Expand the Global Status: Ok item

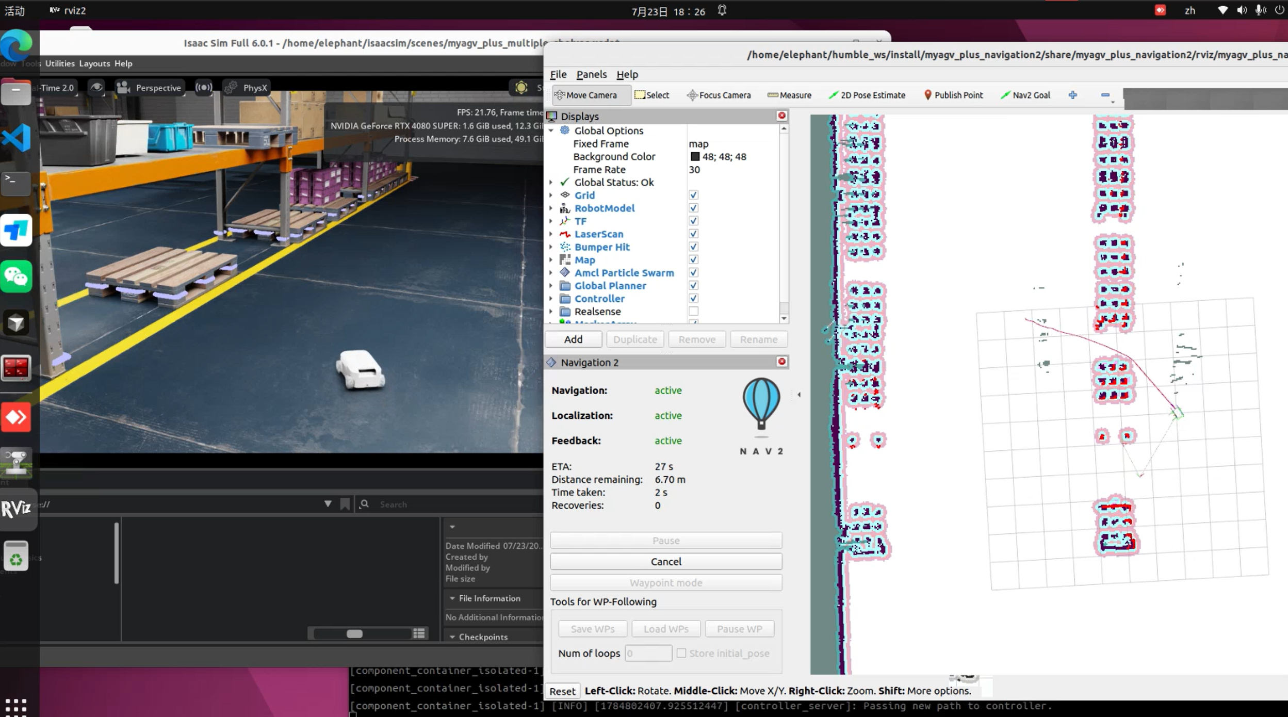551,182
